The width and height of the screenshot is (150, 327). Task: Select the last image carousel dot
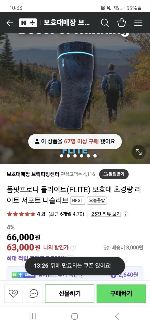tap(95, 156)
